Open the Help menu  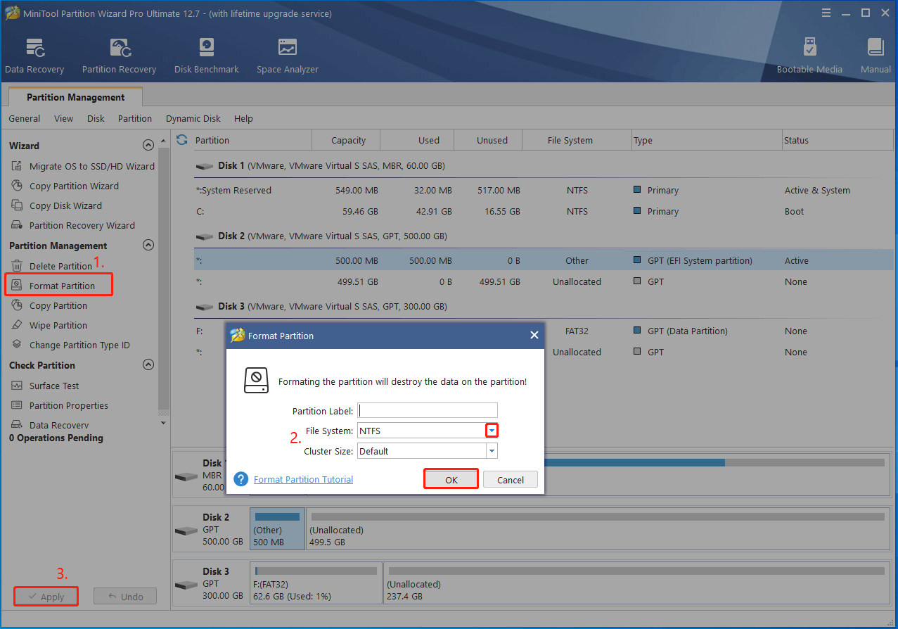(x=243, y=118)
